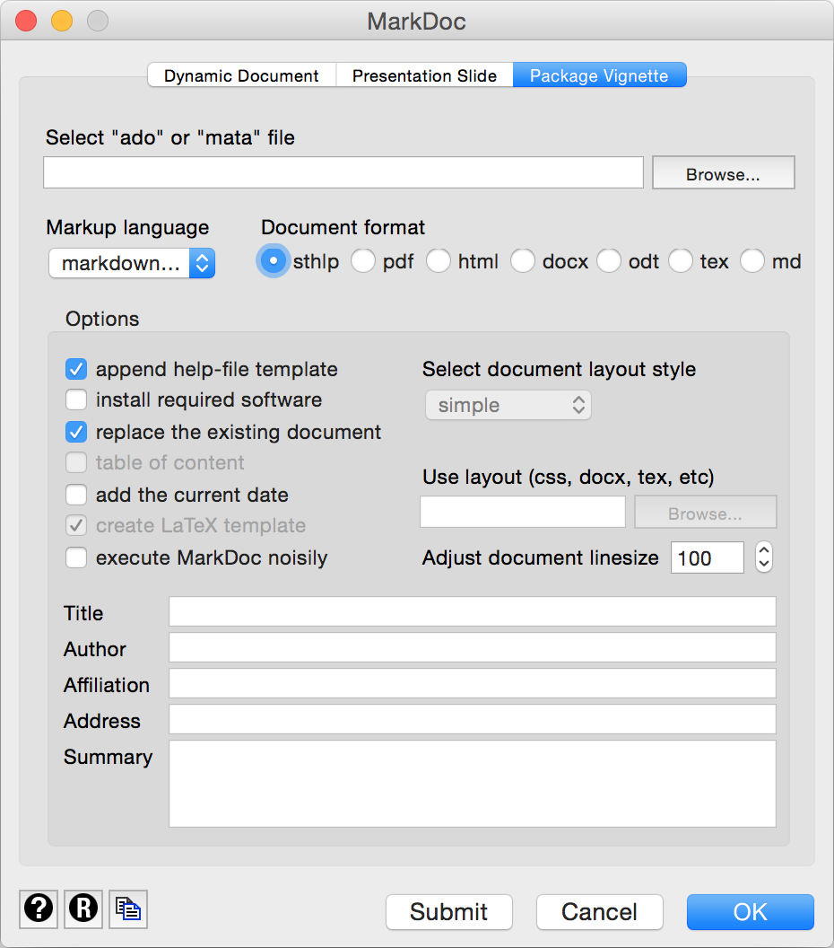This screenshot has width=834, height=948.
Task: Click the copy command icon
Action: [x=128, y=908]
